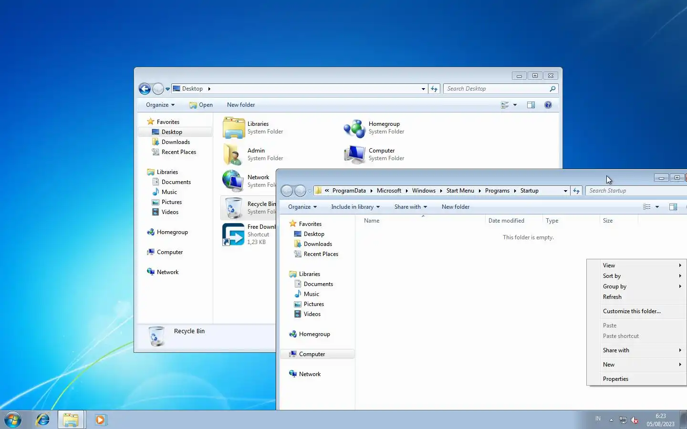Select Downloads in Desktop window sidebar
This screenshot has height=429, width=687.
pyautogui.click(x=176, y=142)
